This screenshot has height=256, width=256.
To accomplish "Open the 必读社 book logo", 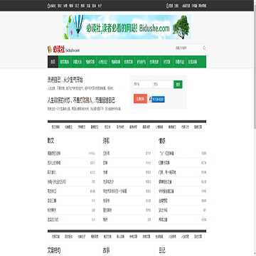I will pyautogui.click(x=63, y=50).
